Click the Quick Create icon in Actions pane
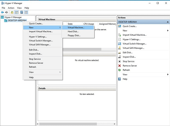 (120, 26)
